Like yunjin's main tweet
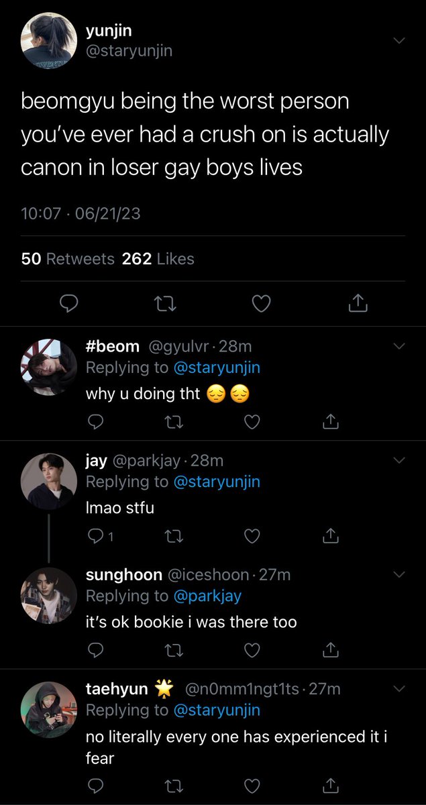The image size is (426, 805). click(261, 305)
